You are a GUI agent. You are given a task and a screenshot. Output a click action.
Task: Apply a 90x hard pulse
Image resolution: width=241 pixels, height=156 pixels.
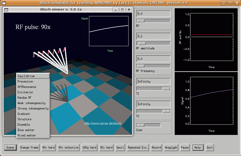(x=48, y=148)
